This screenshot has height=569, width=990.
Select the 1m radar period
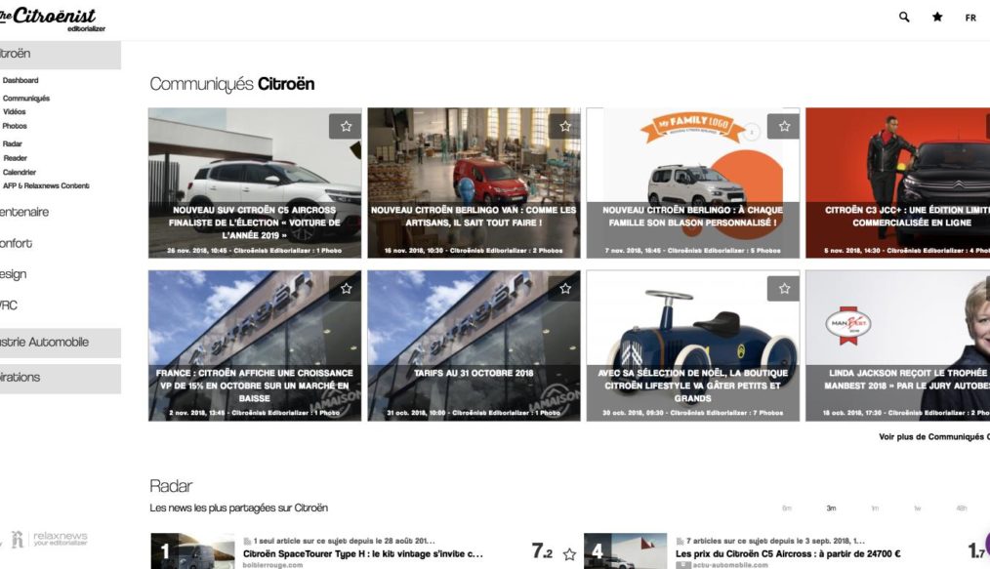pos(875,508)
